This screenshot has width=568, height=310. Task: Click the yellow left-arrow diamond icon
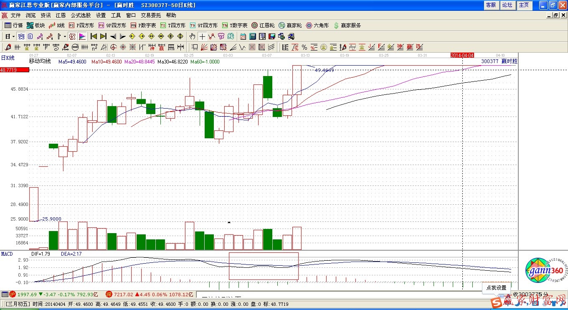[x=132, y=36]
